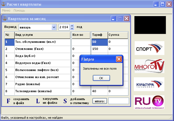Click the year field 2 014
Viewport: 174px width, 121px height.
tap(64, 27)
